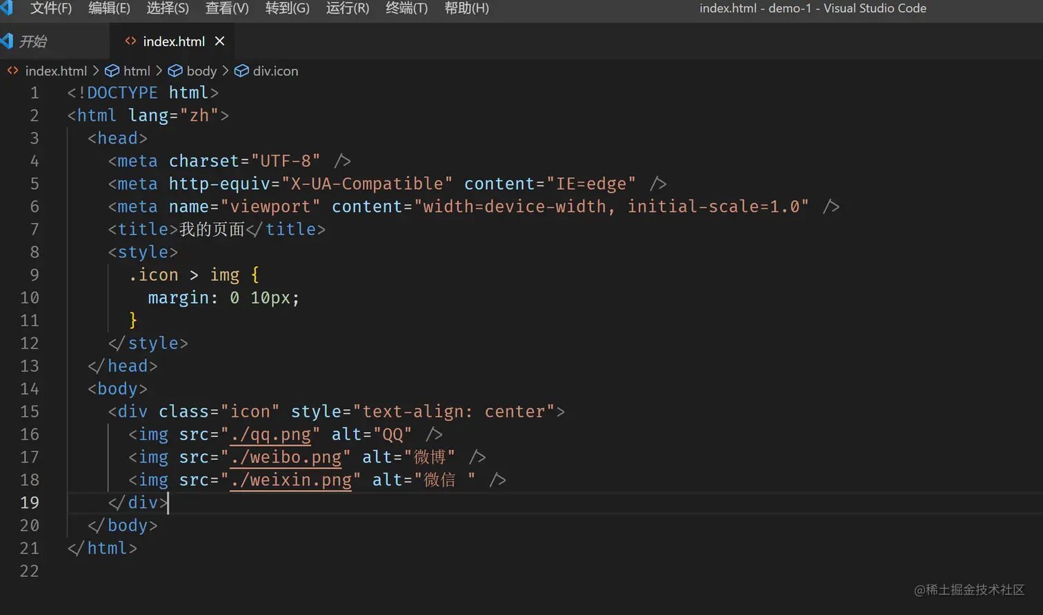The height and width of the screenshot is (615, 1043).
Task: Click the closing </style> tag
Action: point(148,343)
